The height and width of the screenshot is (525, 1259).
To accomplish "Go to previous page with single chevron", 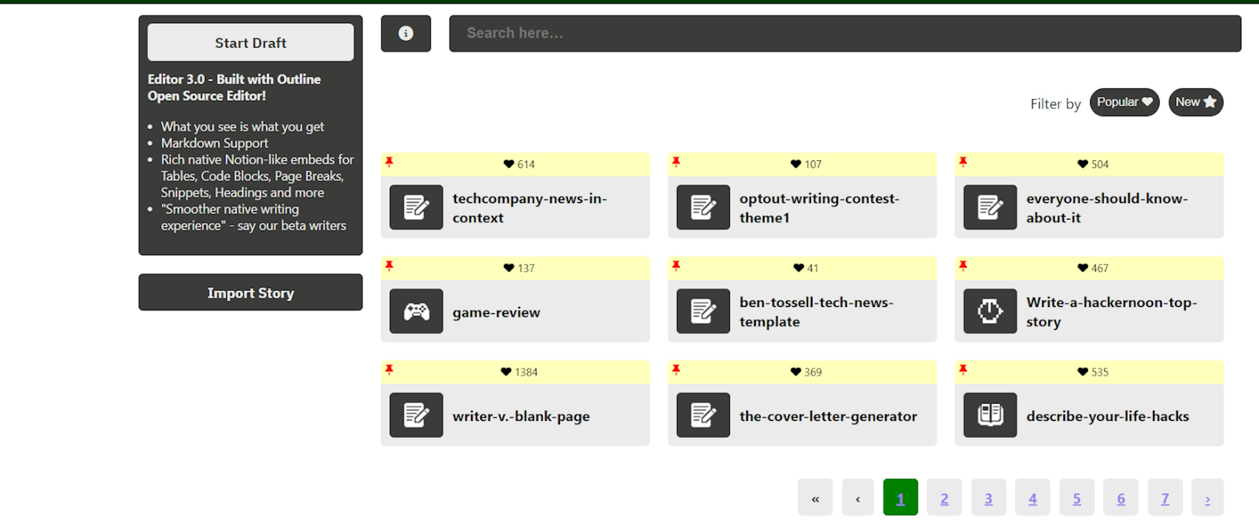I will click(858, 497).
